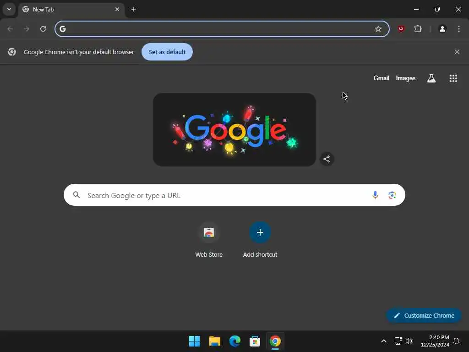This screenshot has height=352, width=469.
Task: Open Search Labs flask icon
Action: click(x=431, y=78)
